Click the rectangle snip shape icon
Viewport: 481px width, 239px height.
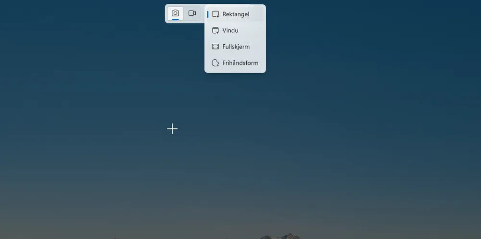215,14
